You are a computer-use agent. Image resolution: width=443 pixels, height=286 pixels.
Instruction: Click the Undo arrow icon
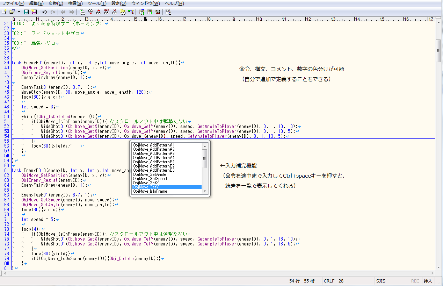pos(44,12)
